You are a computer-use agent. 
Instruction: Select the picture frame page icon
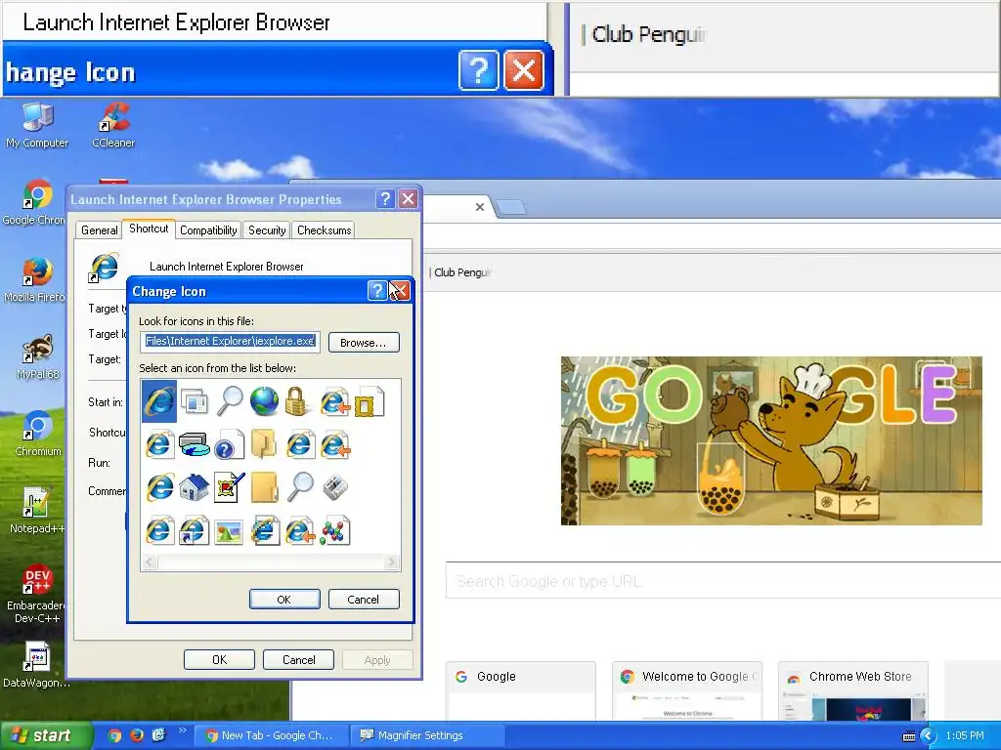point(369,401)
